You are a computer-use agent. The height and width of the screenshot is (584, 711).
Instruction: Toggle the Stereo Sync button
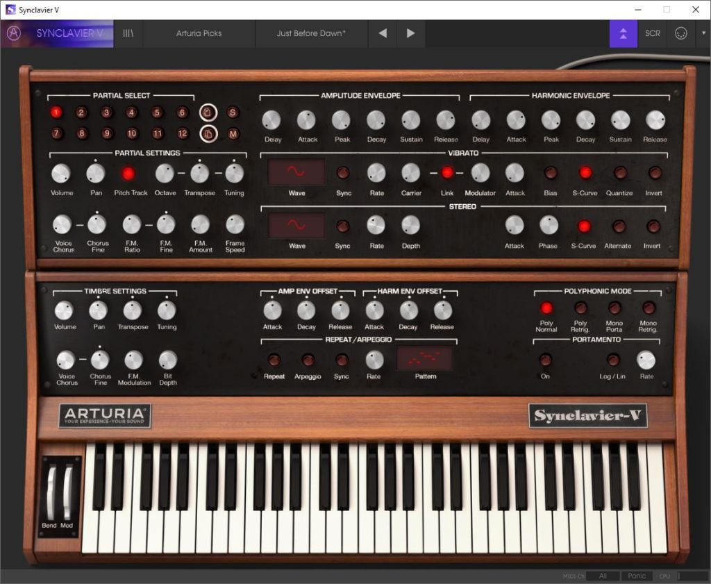point(342,226)
